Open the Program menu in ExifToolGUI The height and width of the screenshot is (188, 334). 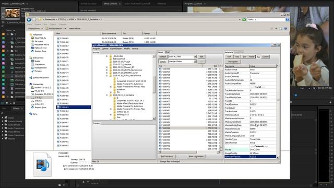96,49
